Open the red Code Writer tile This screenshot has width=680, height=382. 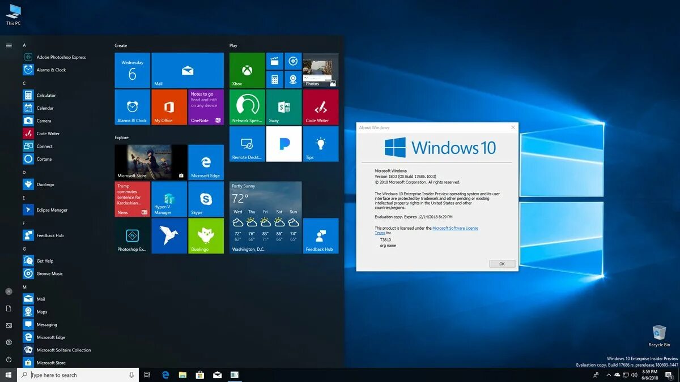coord(321,107)
